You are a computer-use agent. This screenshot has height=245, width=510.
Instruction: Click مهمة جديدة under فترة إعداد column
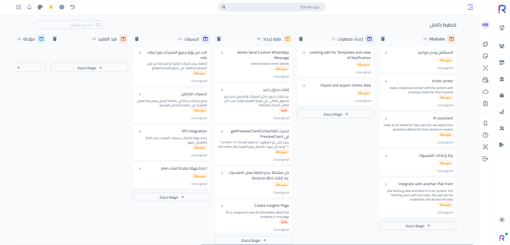pyautogui.click(x=253, y=240)
